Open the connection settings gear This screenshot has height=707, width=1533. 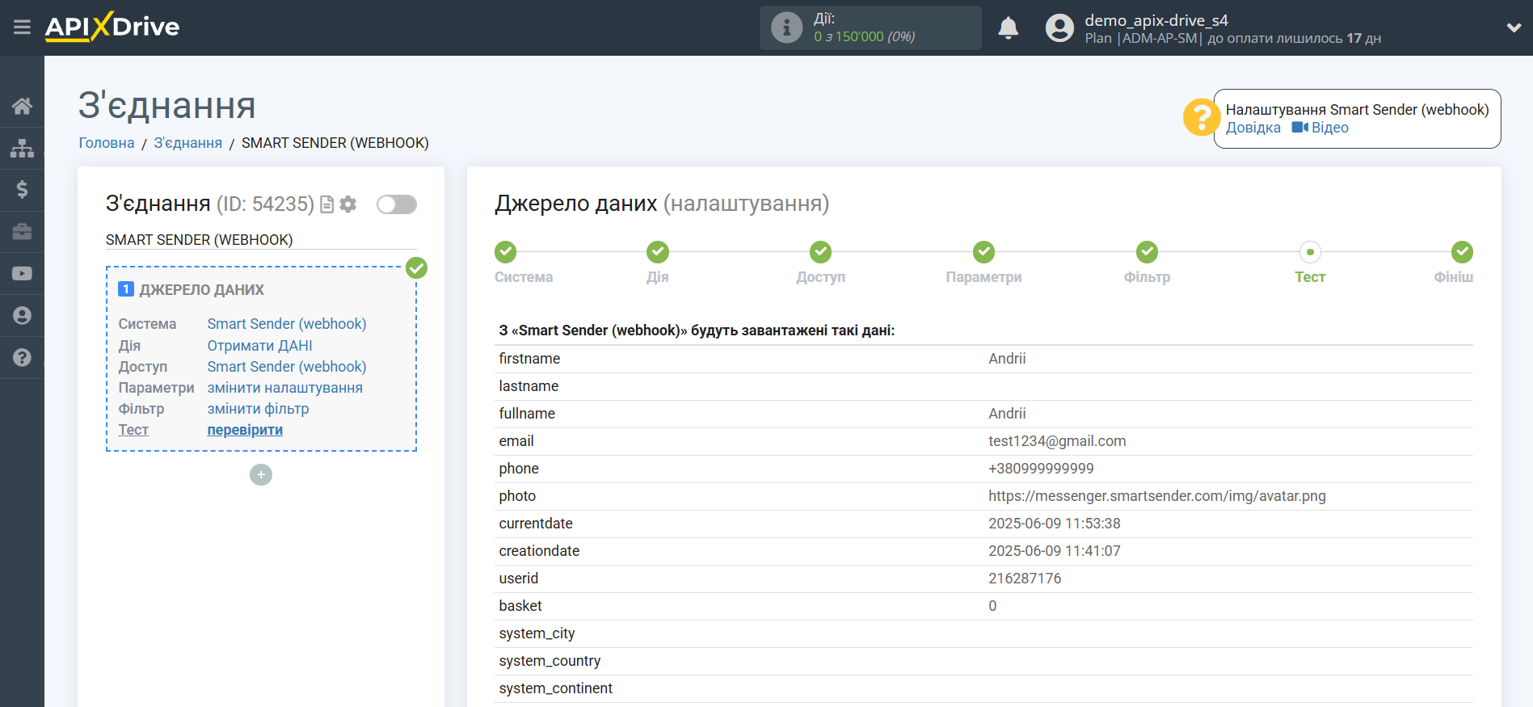(x=348, y=204)
